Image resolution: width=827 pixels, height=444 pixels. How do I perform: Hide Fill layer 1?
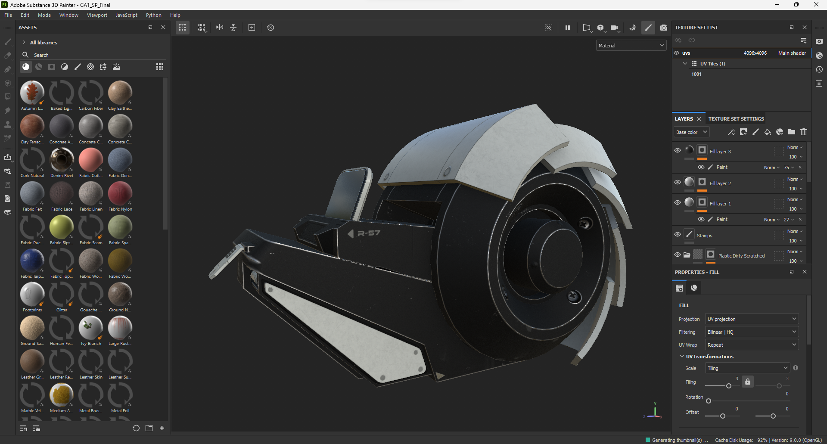[x=678, y=203]
